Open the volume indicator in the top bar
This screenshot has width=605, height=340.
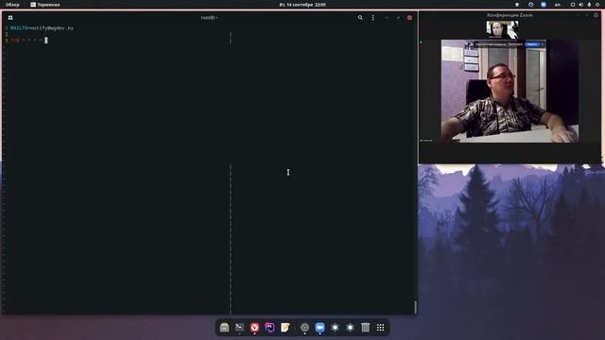click(x=581, y=5)
